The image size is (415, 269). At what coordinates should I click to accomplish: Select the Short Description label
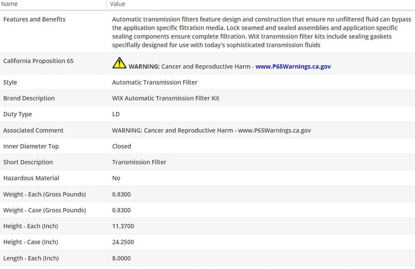(x=28, y=162)
